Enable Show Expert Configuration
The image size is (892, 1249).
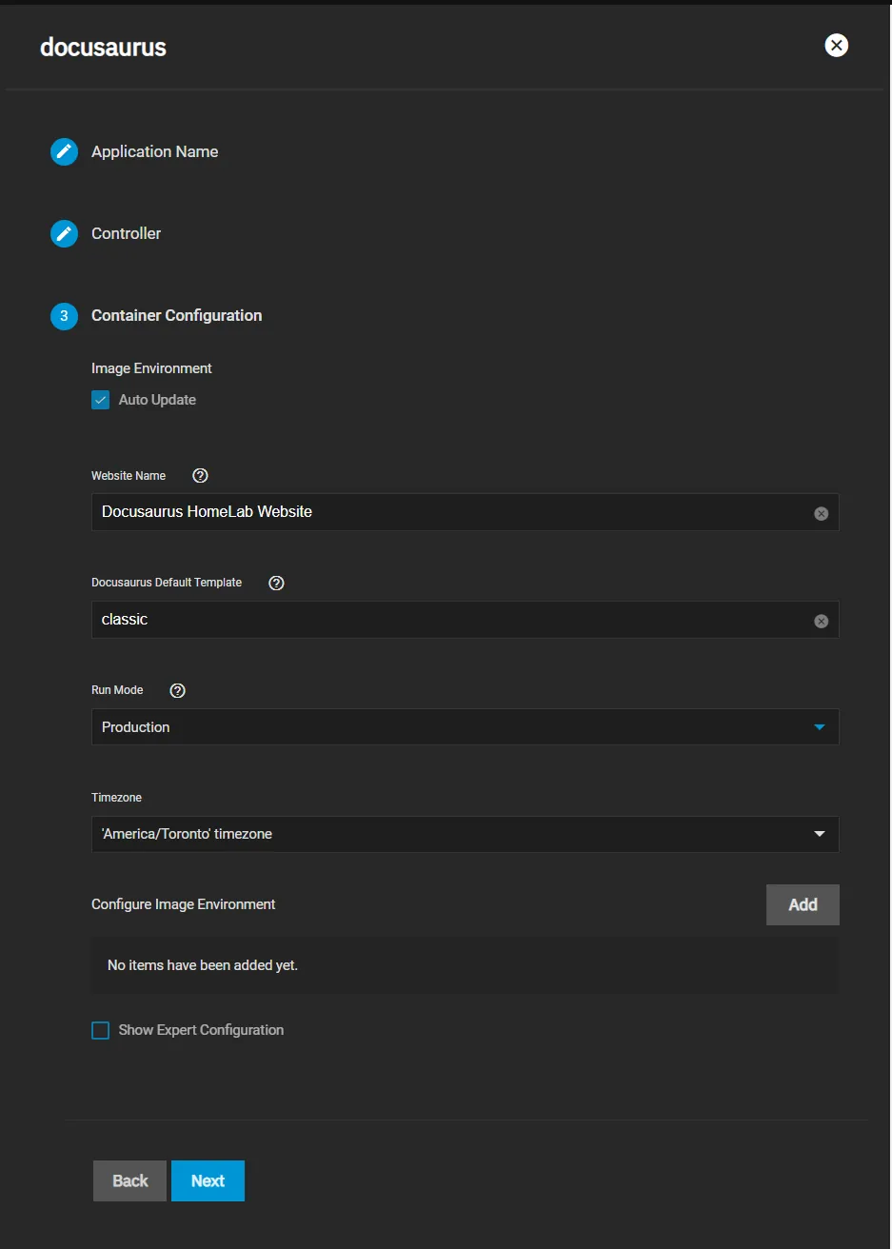pyautogui.click(x=100, y=1030)
